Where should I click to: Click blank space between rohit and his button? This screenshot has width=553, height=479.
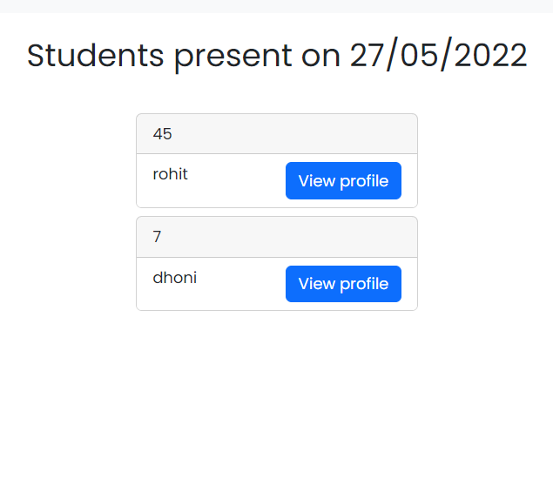236,181
